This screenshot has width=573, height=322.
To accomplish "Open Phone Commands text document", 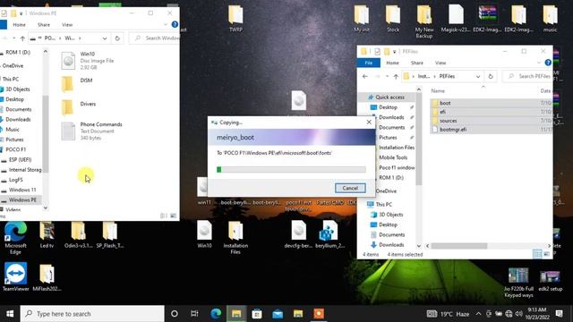I will click(91, 131).
